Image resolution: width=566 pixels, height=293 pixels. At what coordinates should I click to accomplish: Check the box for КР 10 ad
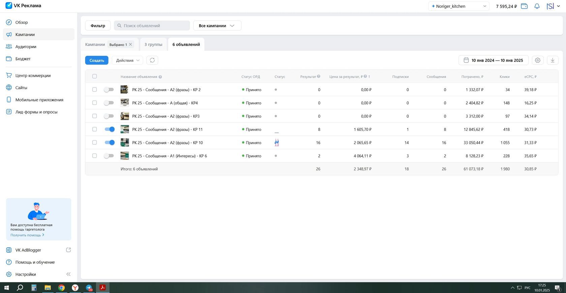coord(94,142)
